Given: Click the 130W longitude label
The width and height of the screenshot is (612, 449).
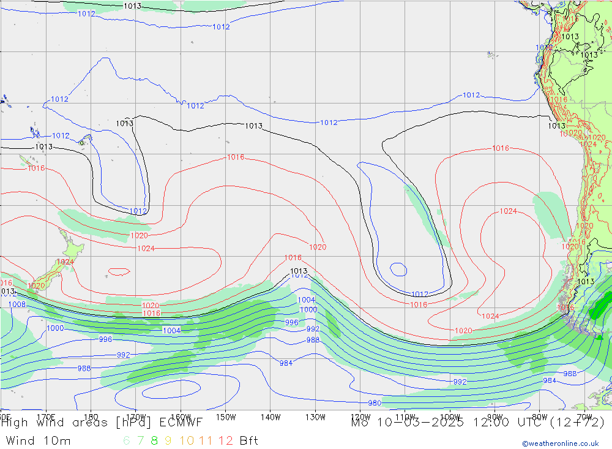Looking at the screenshot, I should 315,417.
